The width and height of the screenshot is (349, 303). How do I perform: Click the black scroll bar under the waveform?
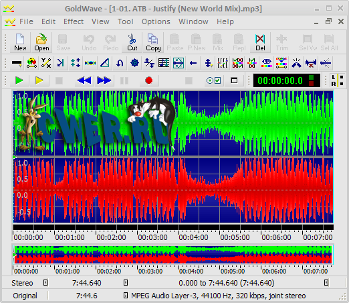pyautogui.click(x=173, y=227)
